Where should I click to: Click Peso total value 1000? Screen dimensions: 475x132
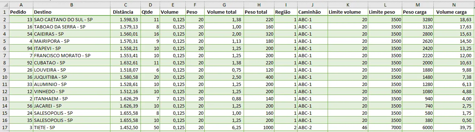pyautogui.click(x=258, y=127)
